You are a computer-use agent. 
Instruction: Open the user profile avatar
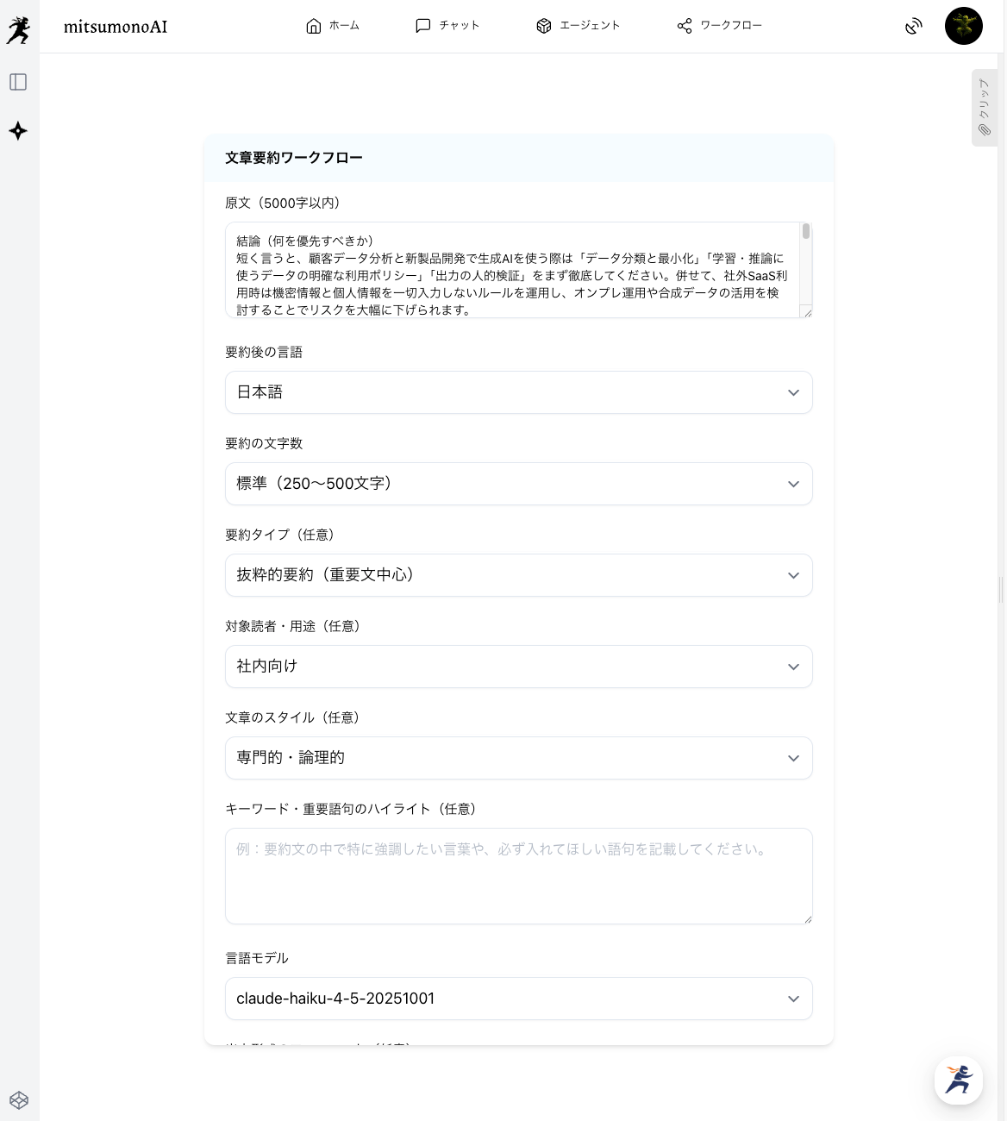click(x=963, y=27)
